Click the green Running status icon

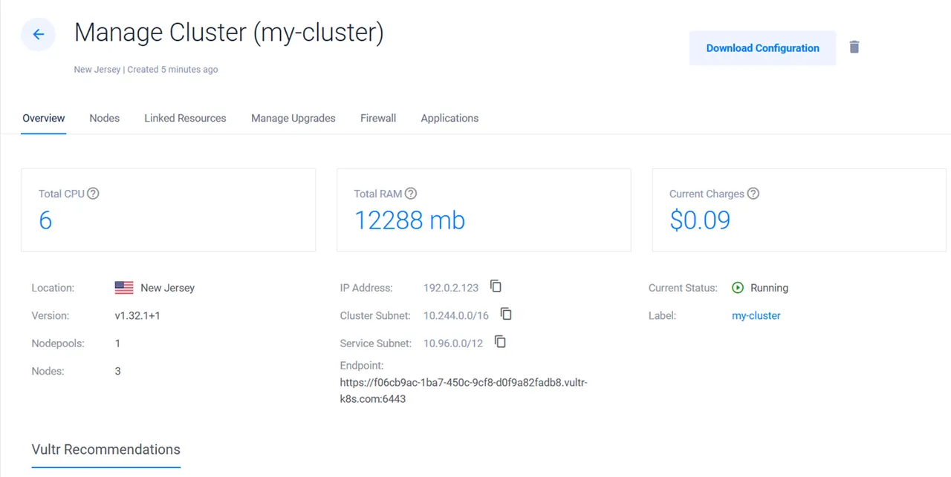[x=738, y=288]
